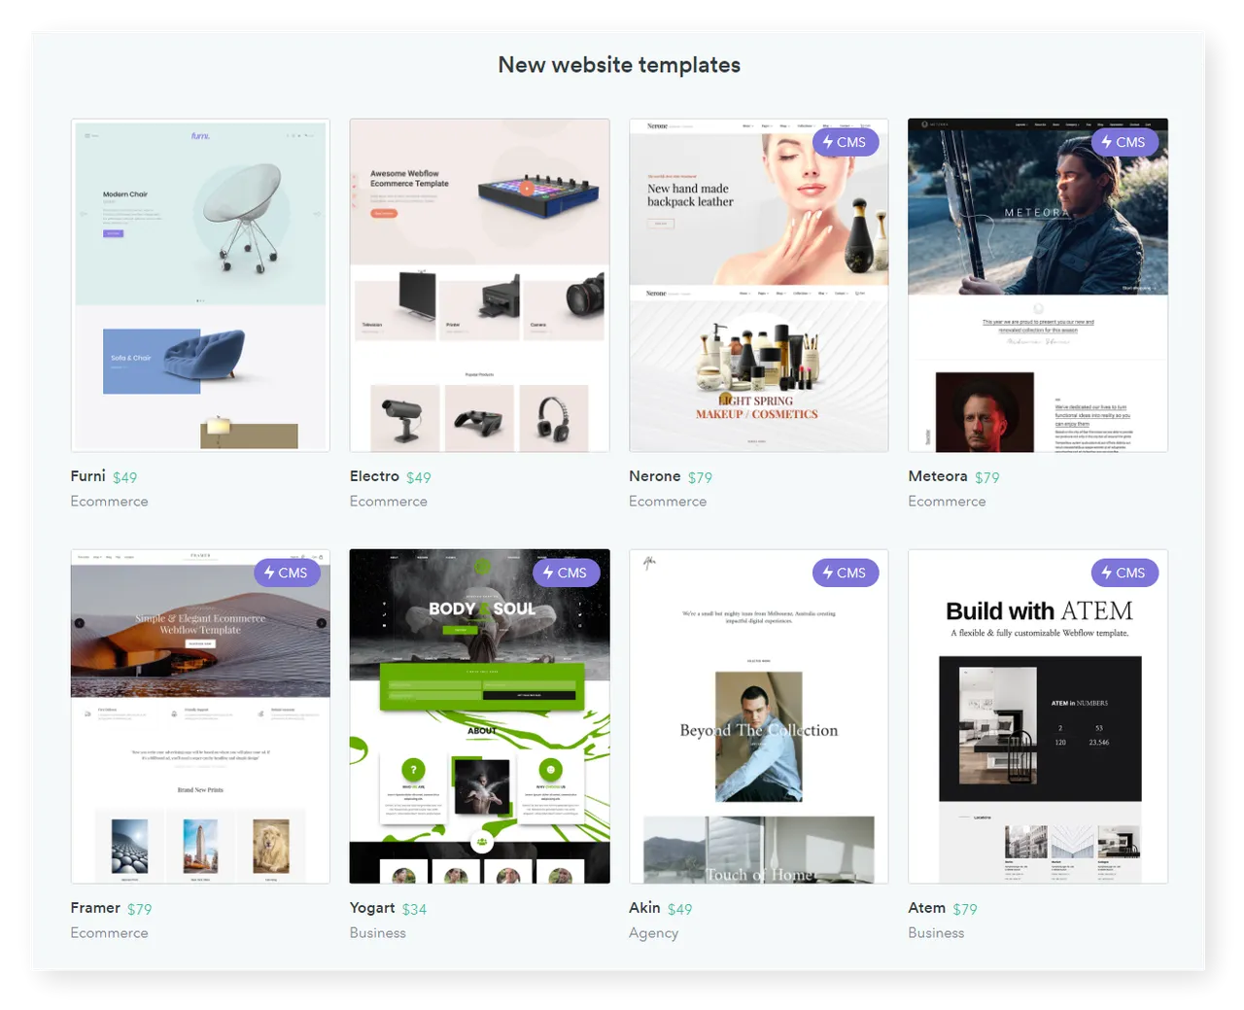Click the $79 price next to Meteora
The image size is (1244, 1010).
[x=986, y=477]
